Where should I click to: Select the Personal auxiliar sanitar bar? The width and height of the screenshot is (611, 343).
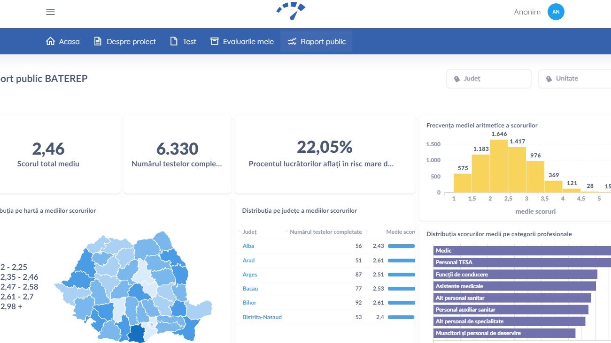pyautogui.click(x=511, y=309)
